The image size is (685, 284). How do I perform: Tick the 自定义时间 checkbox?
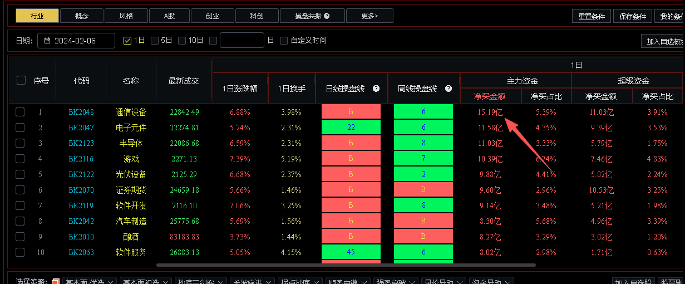[284, 41]
